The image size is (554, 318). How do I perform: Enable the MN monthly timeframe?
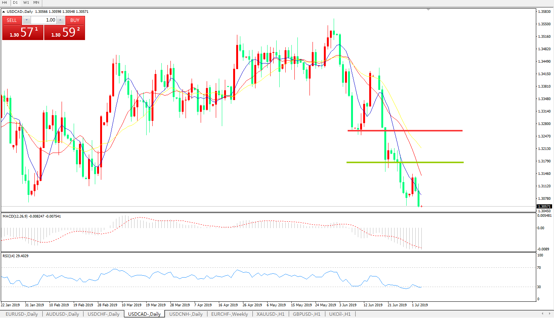click(36, 3)
